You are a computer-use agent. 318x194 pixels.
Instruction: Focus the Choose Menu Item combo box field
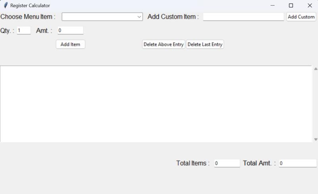pyautogui.click(x=102, y=17)
